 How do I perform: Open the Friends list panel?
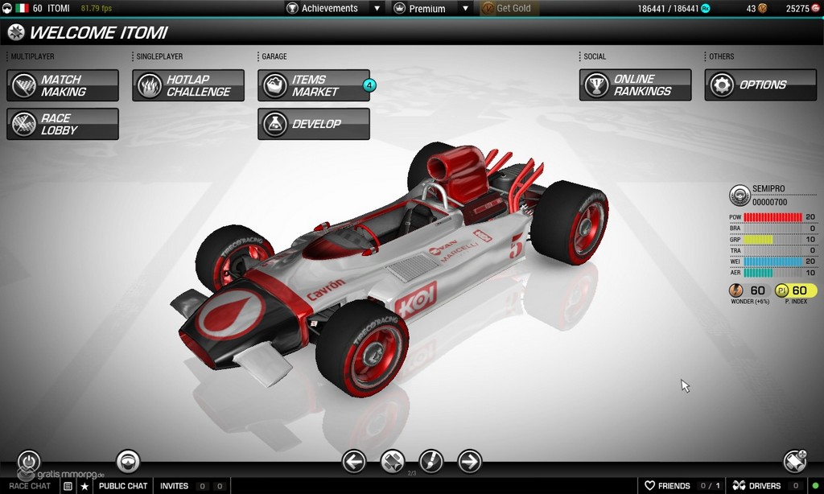(x=666, y=486)
